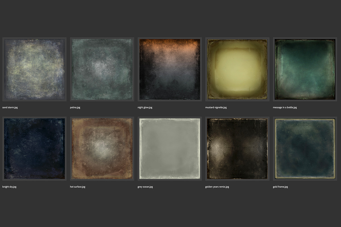Click the patina.jpg filename label

[75, 108]
